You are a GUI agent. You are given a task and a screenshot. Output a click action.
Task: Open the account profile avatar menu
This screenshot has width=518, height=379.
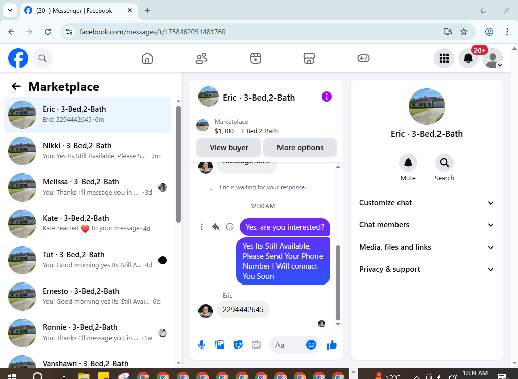click(x=493, y=58)
